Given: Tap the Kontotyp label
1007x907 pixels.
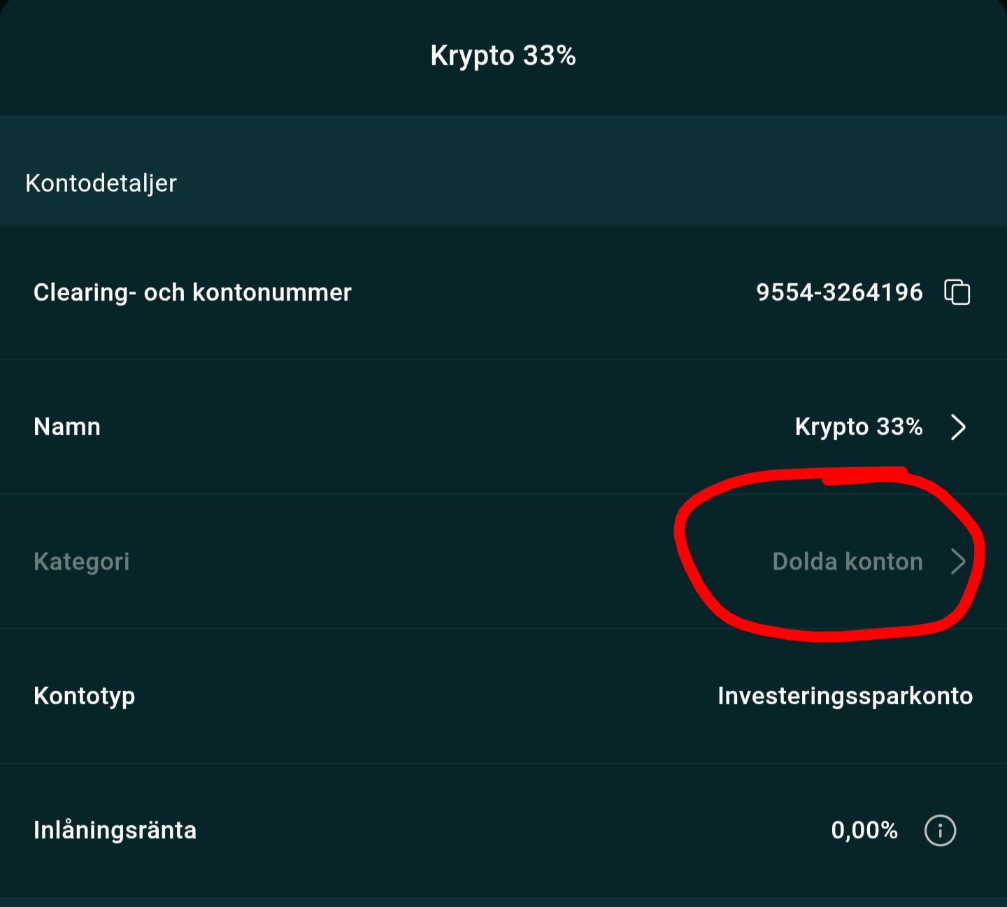Looking at the screenshot, I should click(x=85, y=696).
